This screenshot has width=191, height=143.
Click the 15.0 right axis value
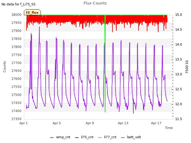178,15
